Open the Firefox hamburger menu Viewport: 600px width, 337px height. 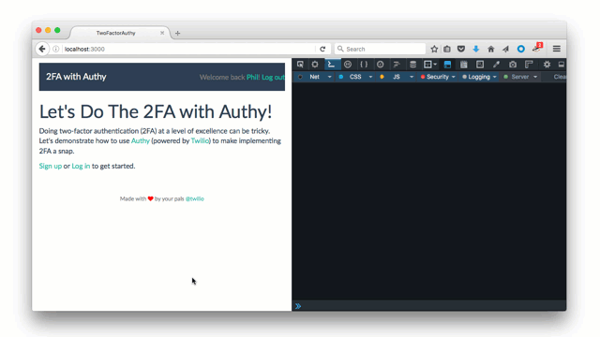coord(556,49)
